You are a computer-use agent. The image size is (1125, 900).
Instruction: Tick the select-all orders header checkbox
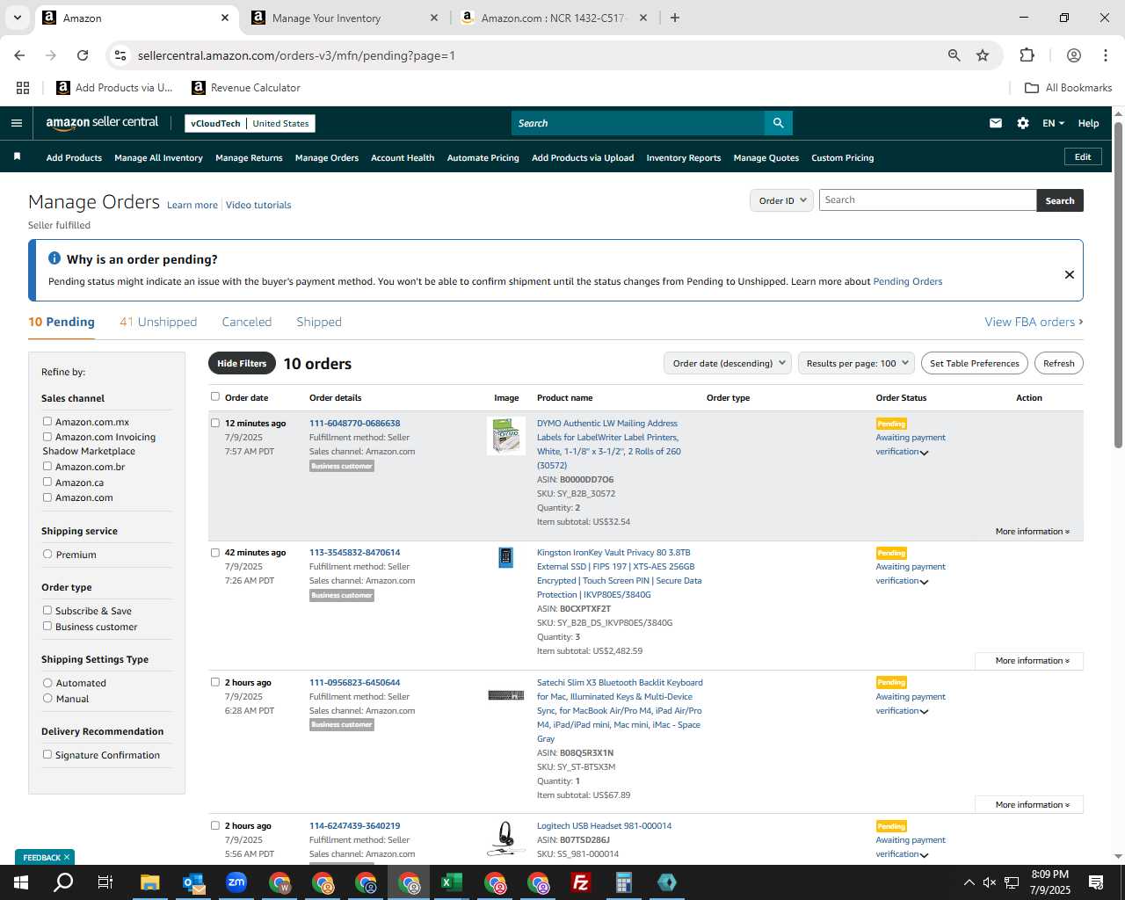215,396
